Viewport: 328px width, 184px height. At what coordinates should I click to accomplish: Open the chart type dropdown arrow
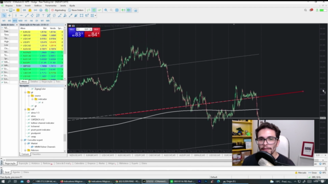click(7, 10)
